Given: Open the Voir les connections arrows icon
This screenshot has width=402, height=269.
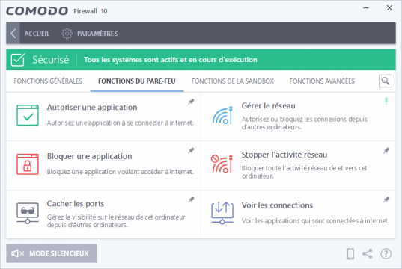Looking at the screenshot, I should tap(222, 213).
